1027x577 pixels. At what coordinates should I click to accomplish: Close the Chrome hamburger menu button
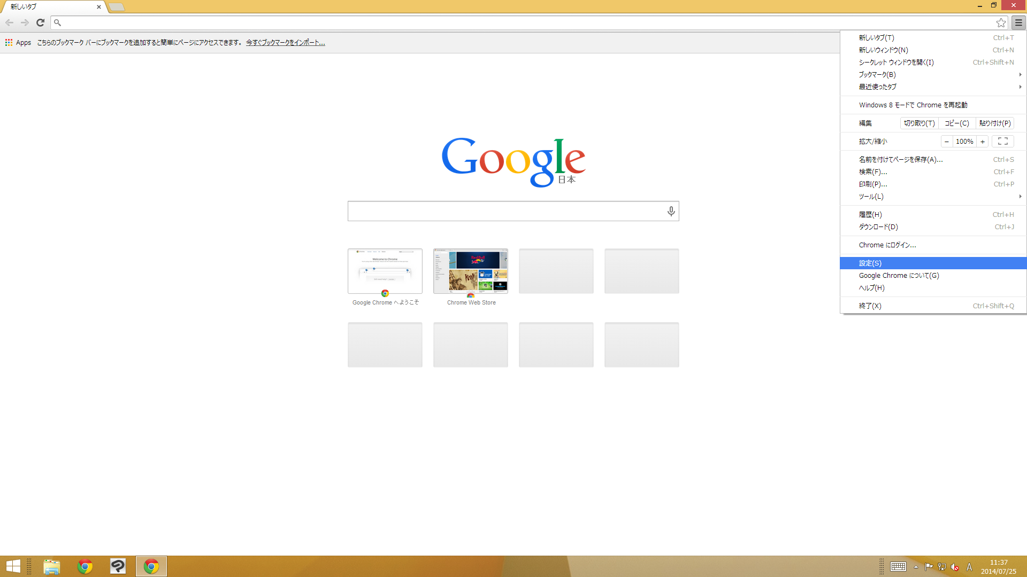(1018, 22)
